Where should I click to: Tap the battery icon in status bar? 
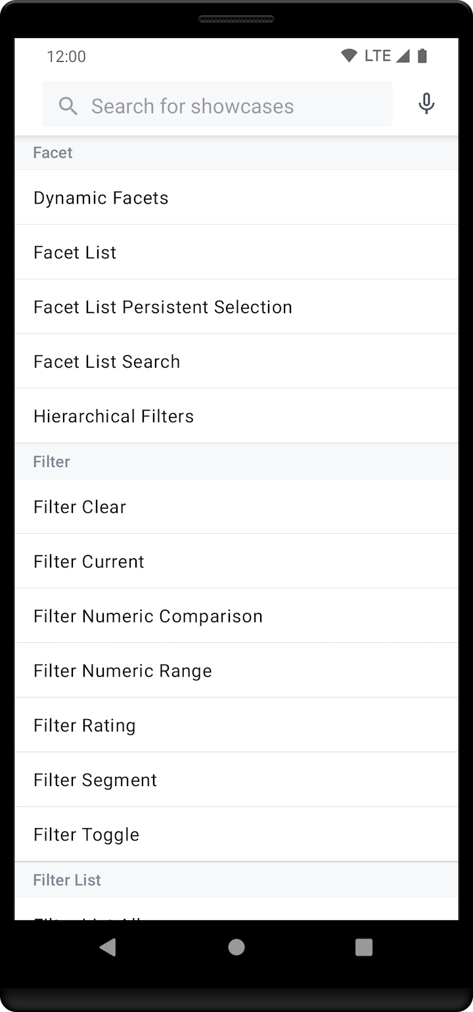[422, 56]
